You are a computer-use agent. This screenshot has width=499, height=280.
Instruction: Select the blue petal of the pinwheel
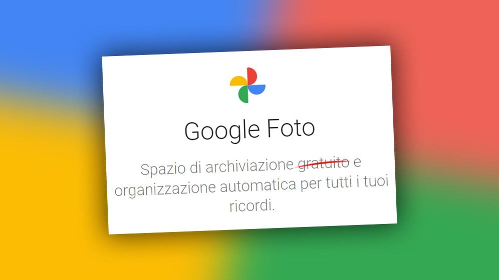257,89
